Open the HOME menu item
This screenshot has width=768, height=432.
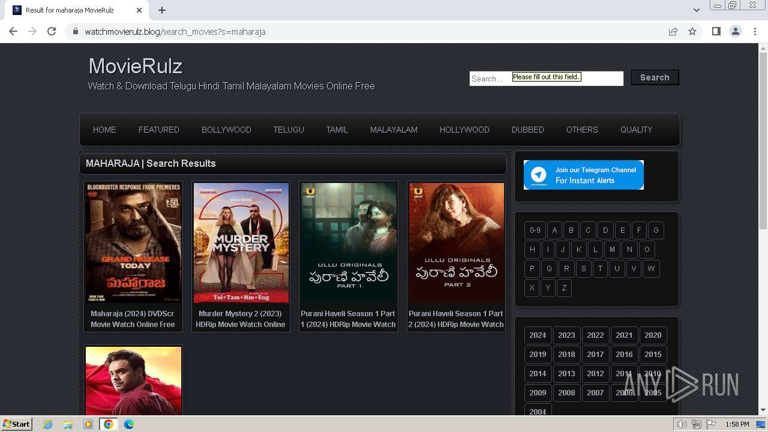[x=104, y=130]
